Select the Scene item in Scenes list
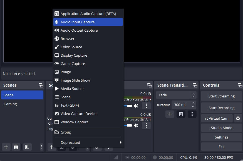 point(22,95)
